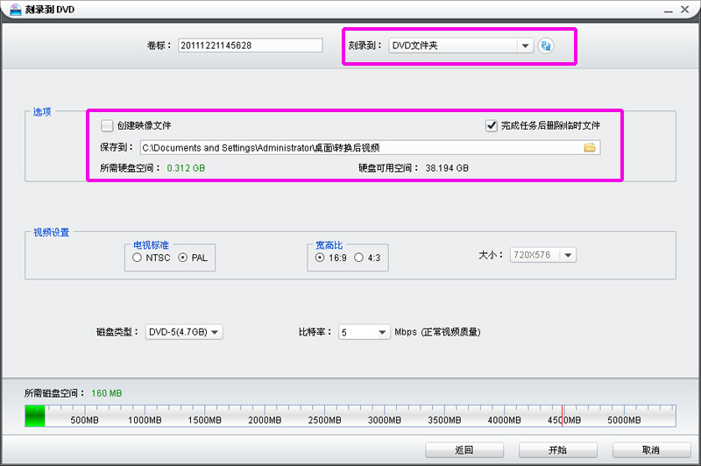This screenshot has width=701, height=466.
Task: Minimize the 刻录到 DVD window
Action: coord(669,10)
